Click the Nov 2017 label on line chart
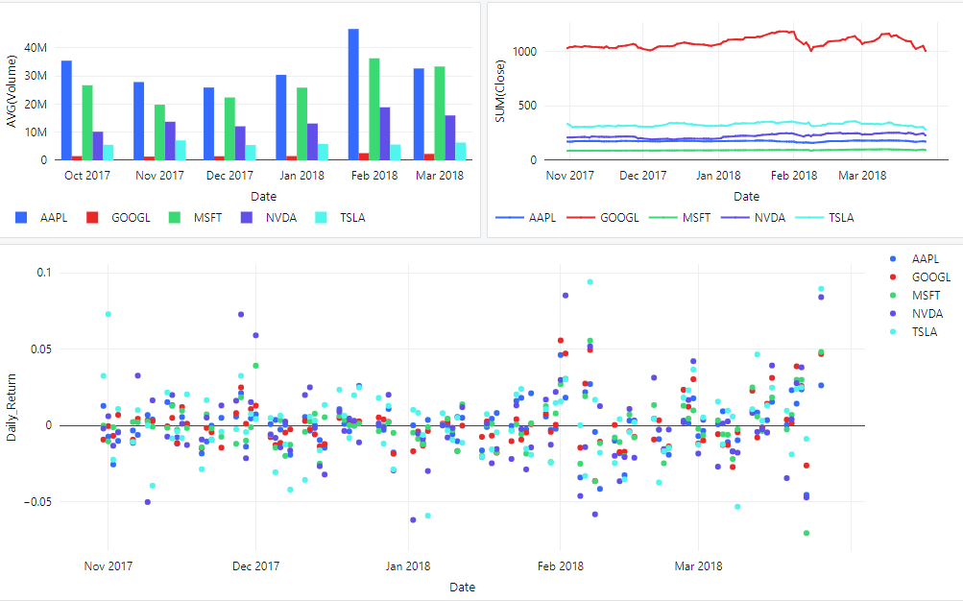Viewport: 963px width, 601px height. [570, 176]
